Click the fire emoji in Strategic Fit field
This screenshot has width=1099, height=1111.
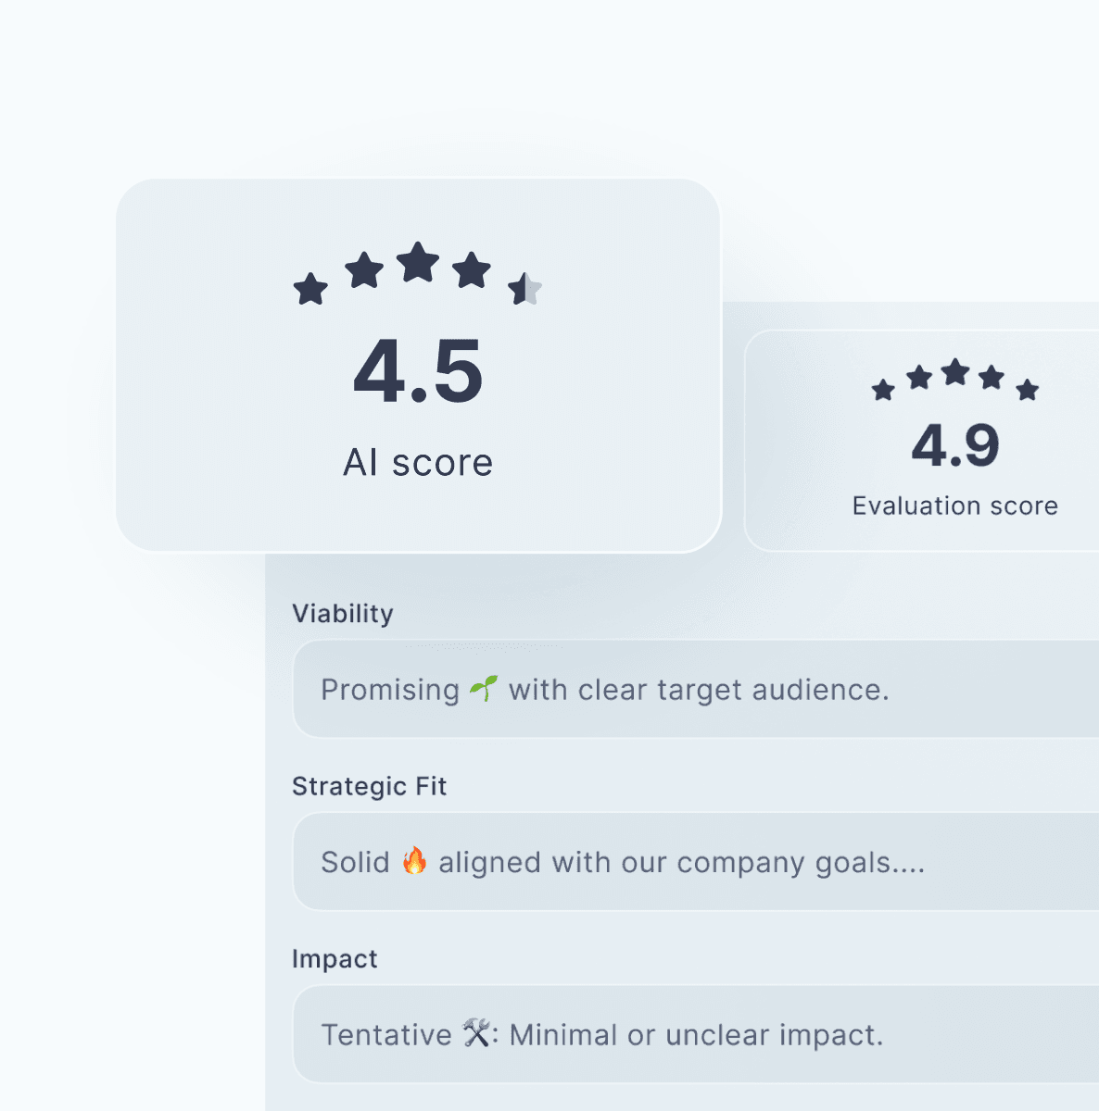pos(414,861)
